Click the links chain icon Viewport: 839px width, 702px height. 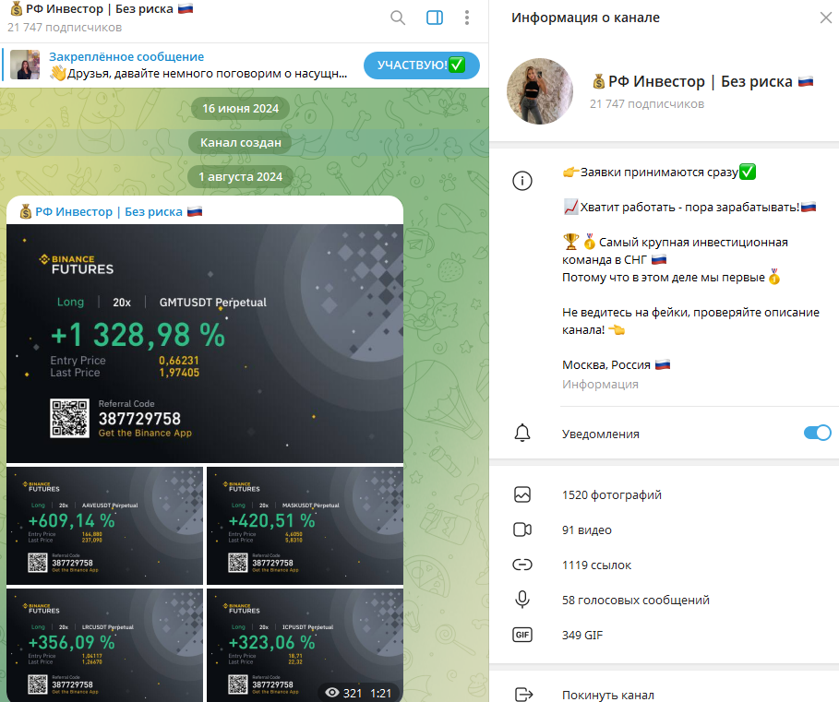pos(522,565)
